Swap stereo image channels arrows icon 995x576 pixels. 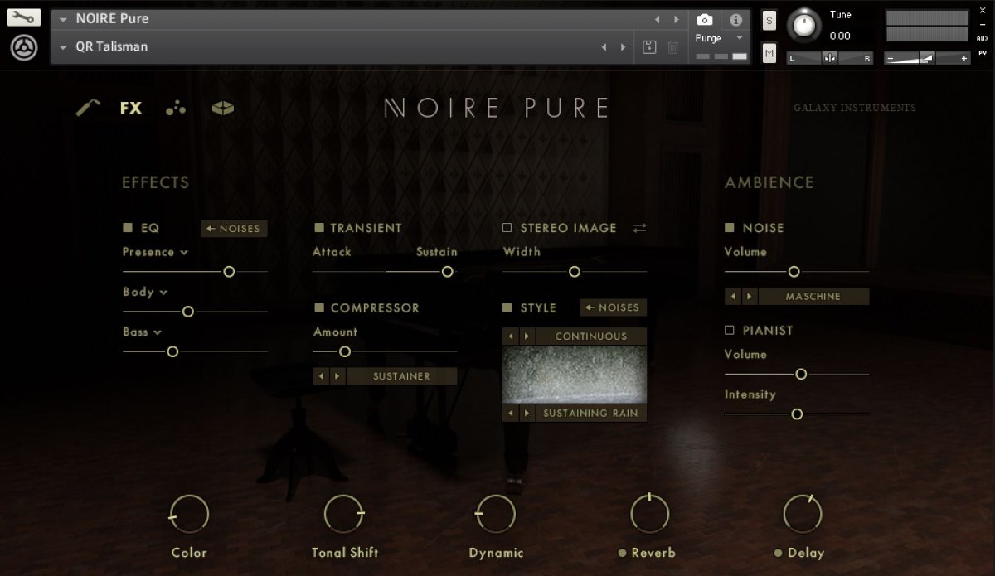pyautogui.click(x=639, y=228)
